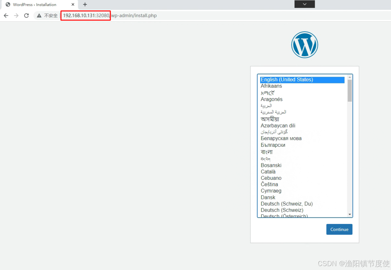Select the Bengali বাংলা language entry
Screen dimensions: 391x270
302,152
